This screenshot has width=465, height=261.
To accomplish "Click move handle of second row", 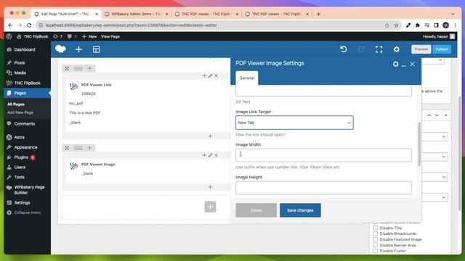I will point(67,148).
